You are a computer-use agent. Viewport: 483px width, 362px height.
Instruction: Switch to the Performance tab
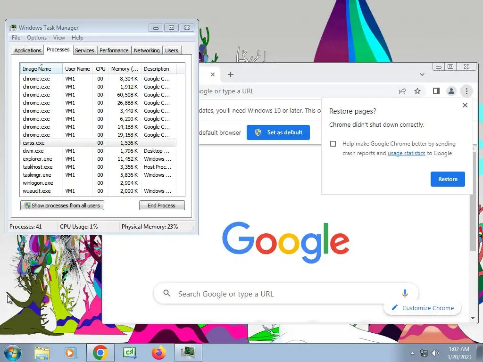114,50
